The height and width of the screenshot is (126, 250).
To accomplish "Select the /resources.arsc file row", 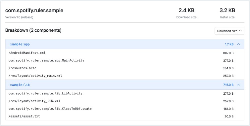I will click(x=125, y=68).
